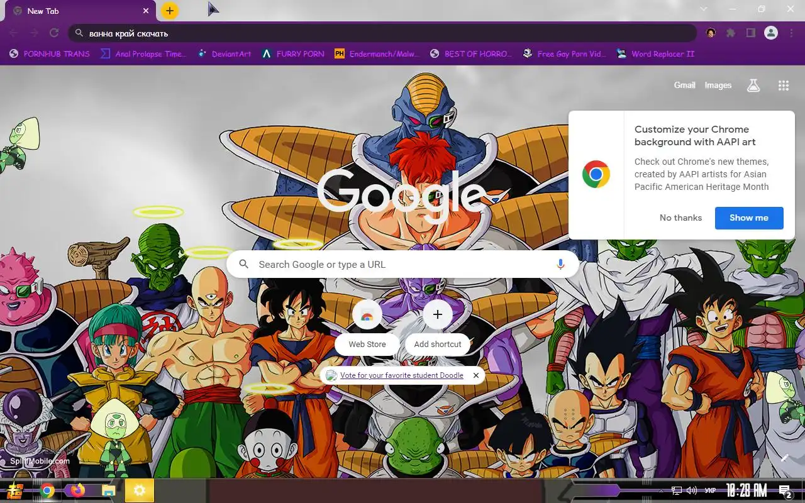Click the Chrome logo in the promo card
Viewport: 805px width, 503px height.
tap(596, 174)
